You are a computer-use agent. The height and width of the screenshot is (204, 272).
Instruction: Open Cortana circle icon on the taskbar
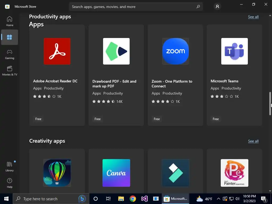(x=96, y=199)
